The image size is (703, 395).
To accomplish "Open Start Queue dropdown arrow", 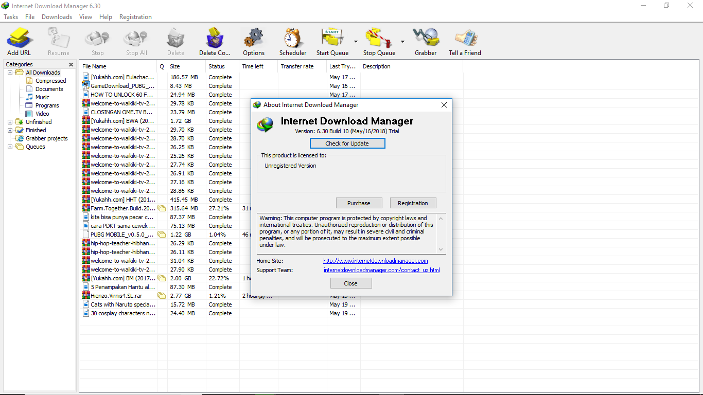I will [356, 42].
